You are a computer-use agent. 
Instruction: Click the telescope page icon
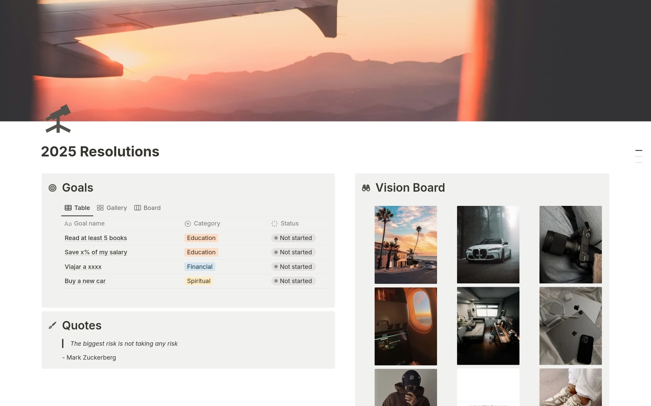[x=58, y=119]
